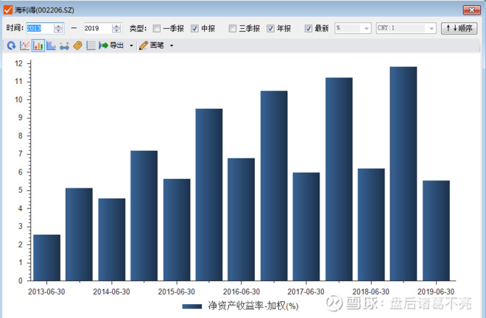
Task: Switch to area chart view icon
Action: pos(51,46)
